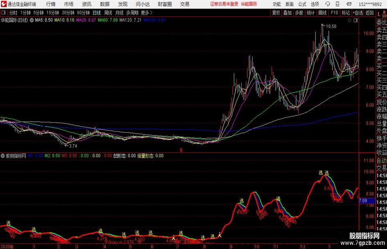The width and height of the screenshot is (387, 249).
Task: Click the MA60: 7.89 label
Action: [x=108, y=20]
